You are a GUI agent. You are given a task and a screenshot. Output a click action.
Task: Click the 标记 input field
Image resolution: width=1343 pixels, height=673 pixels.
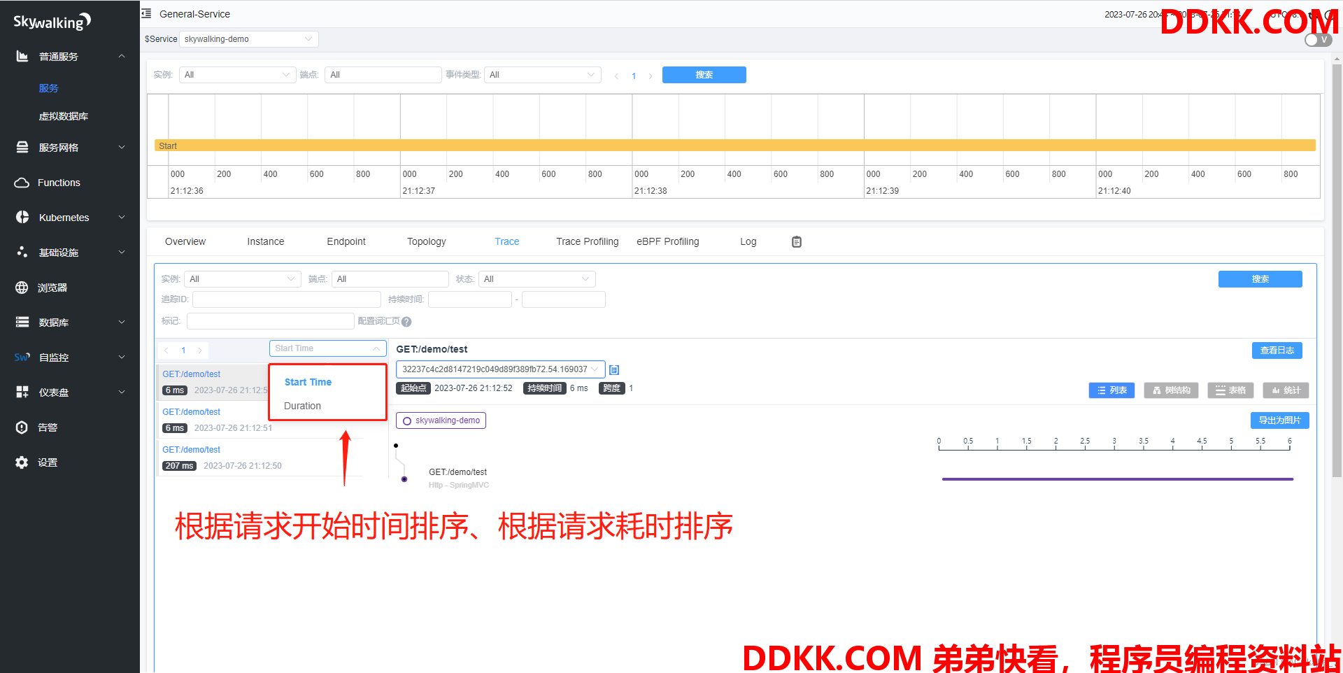(271, 321)
